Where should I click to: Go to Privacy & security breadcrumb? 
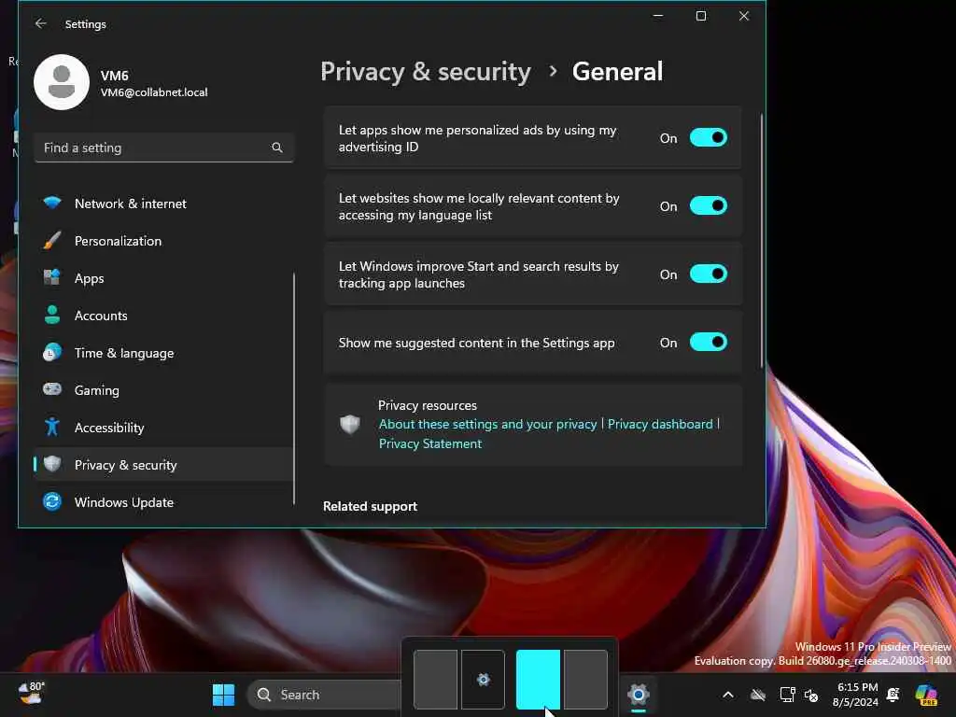(x=426, y=72)
